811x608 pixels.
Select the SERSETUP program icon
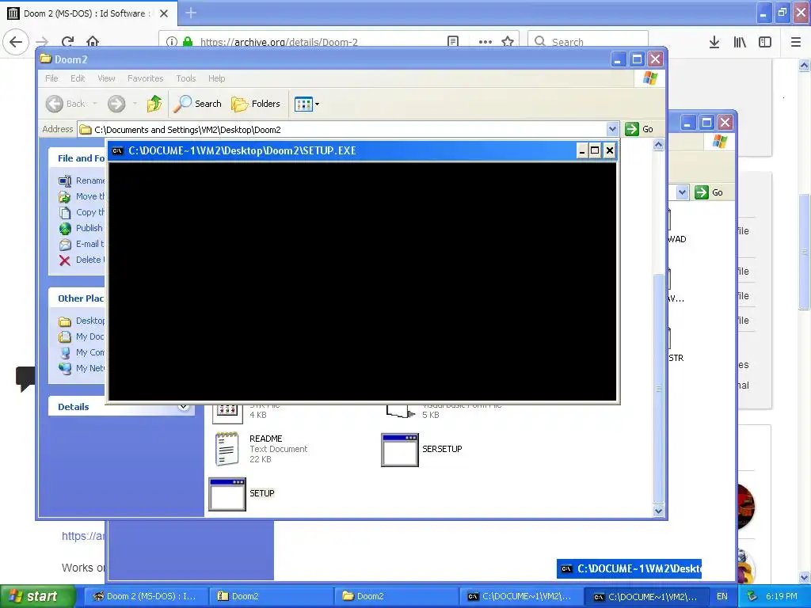400,450
